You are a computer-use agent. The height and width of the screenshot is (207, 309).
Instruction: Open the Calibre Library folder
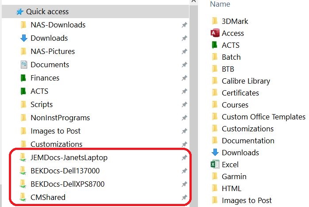click(x=246, y=81)
